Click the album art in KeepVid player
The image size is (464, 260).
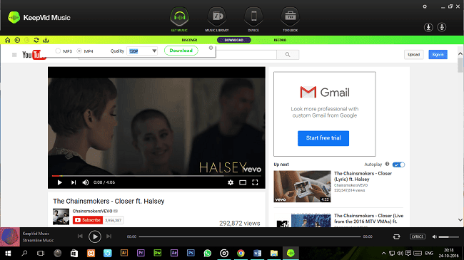pos(10,236)
